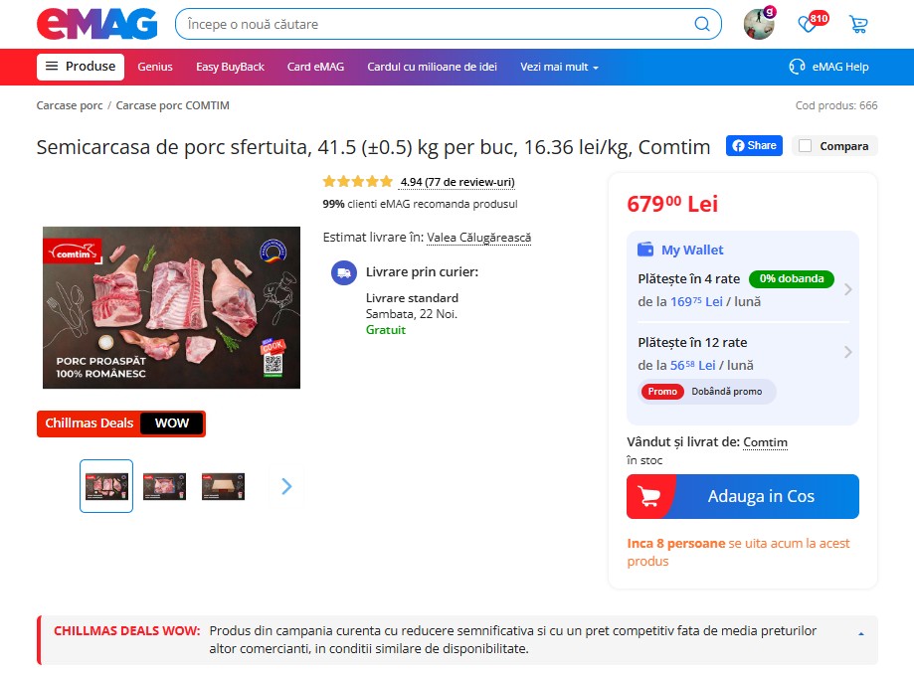The height and width of the screenshot is (676, 914).
Task: Click the courier delivery truck icon
Action: pos(344,272)
